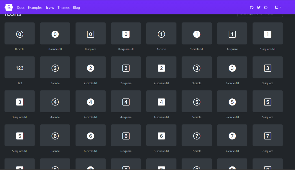Select the 4-circle icon
Image resolution: width=295 pixels, height=170 pixels.
[x=55, y=101]
